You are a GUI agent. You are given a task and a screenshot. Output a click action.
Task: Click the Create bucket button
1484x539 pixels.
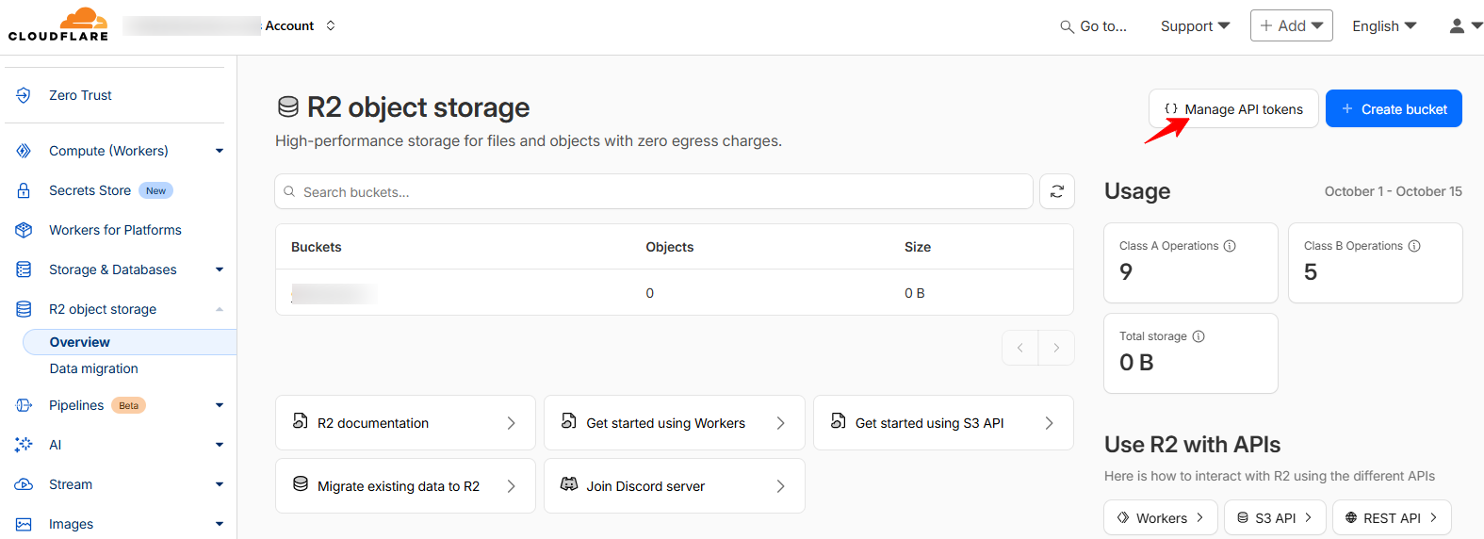1393,109
